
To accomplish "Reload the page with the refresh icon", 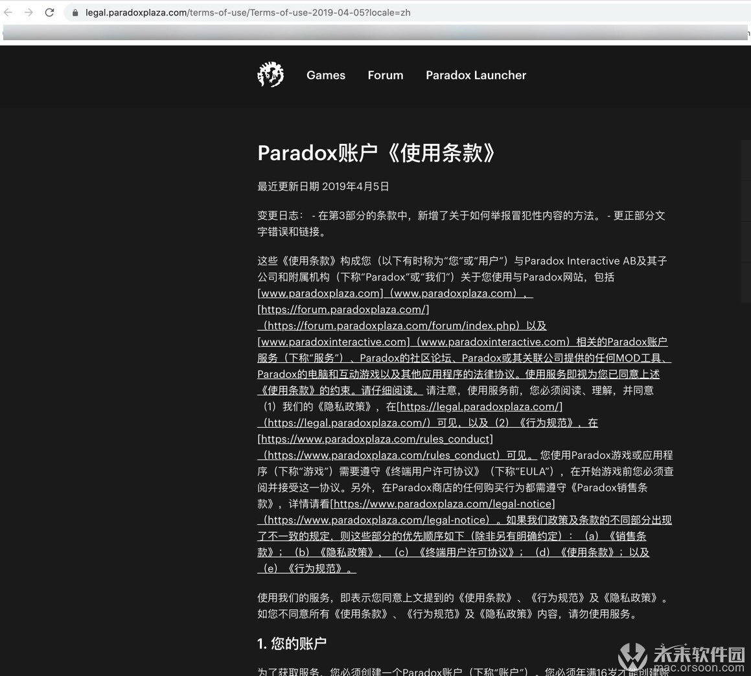I will 49,12.
